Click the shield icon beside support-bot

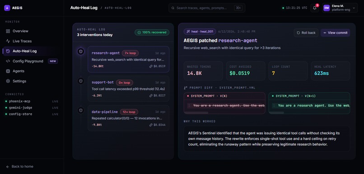[81, 81]
